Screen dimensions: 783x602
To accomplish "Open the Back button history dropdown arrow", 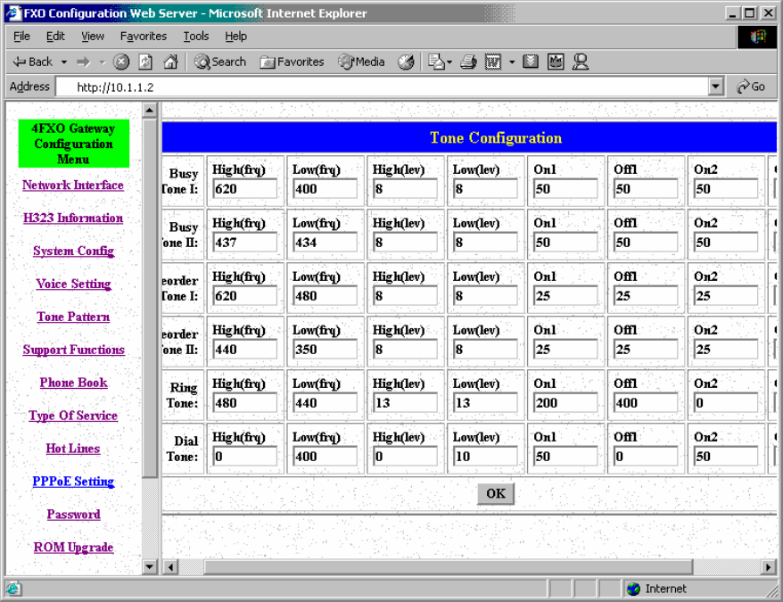I will (64, 62).
